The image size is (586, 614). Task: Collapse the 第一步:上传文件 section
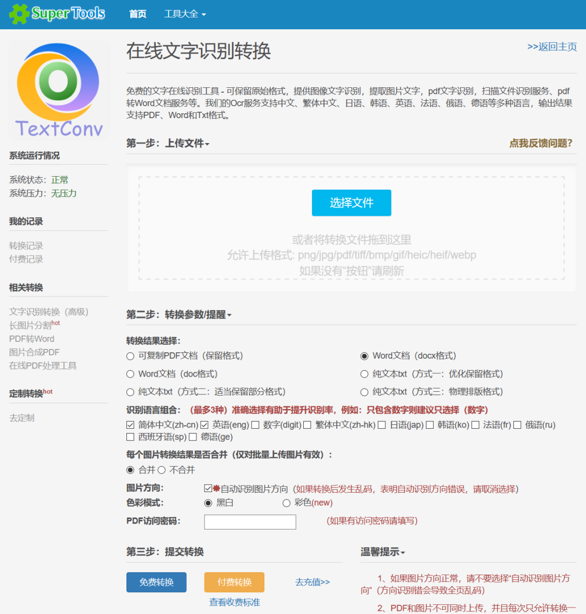[168, 143]
